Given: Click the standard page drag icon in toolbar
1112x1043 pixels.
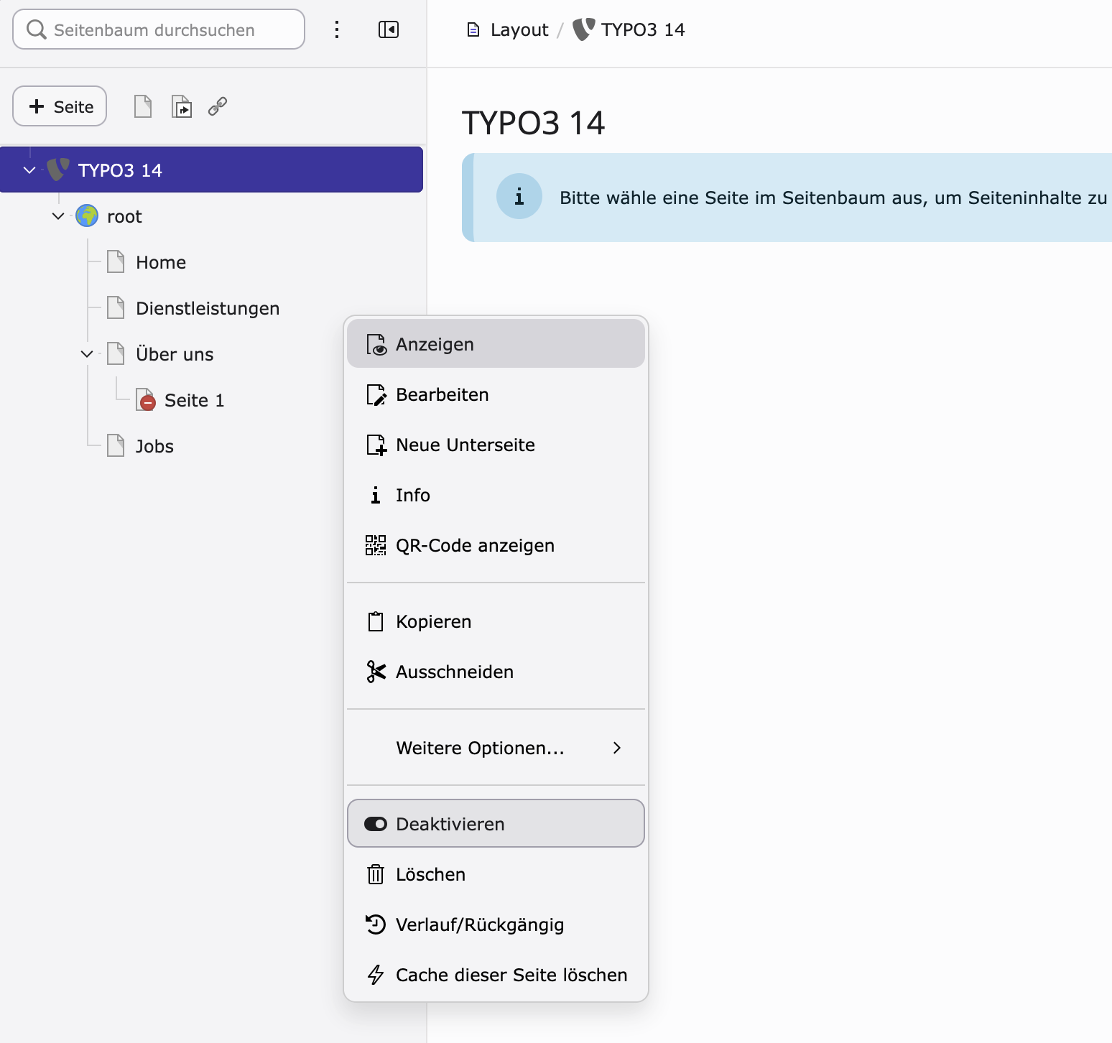Looking at the screenshot, I should [x=143, y=106].
